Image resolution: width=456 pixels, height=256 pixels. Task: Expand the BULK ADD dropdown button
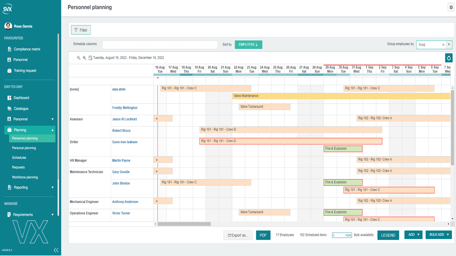tap(439, 235)
